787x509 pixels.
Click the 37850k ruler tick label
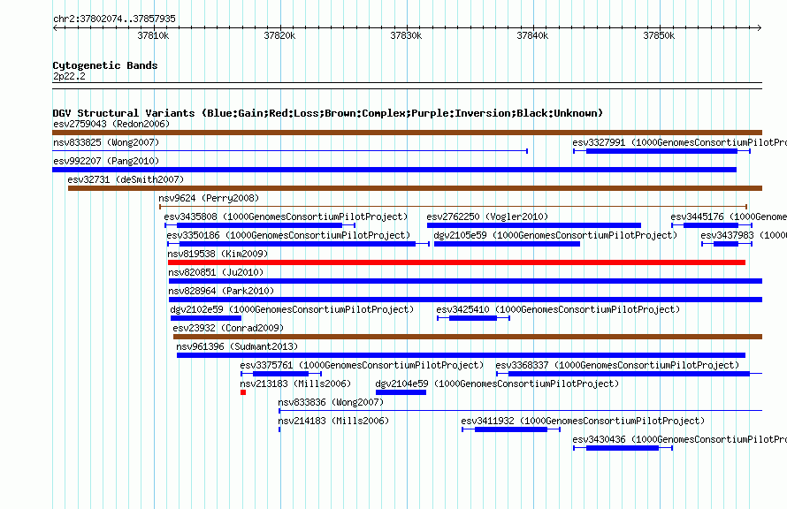(659, 35)
